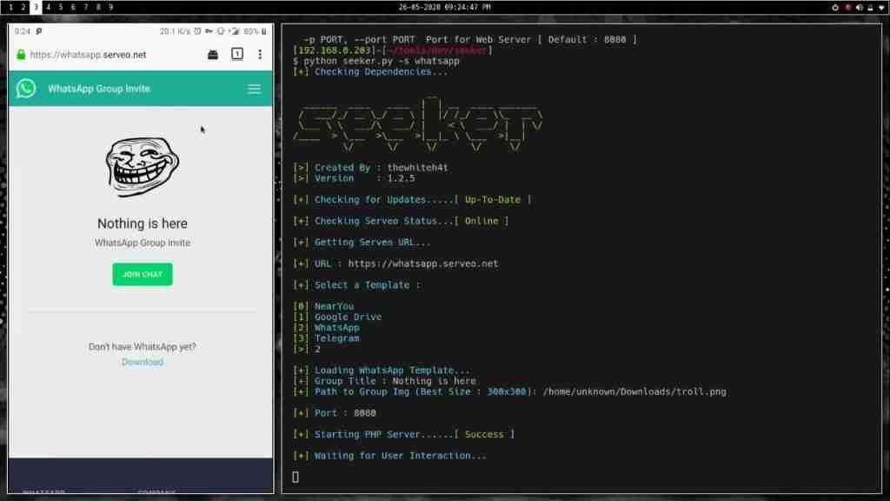Click the phone signal strength icon
This screenshot has width=890, height=501.
(235, 31)
